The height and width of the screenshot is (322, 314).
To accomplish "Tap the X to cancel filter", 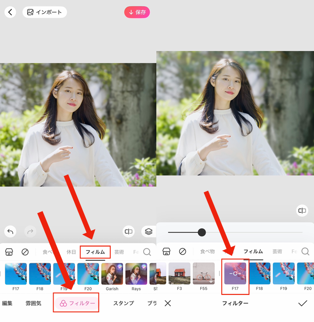I will 167,303.
